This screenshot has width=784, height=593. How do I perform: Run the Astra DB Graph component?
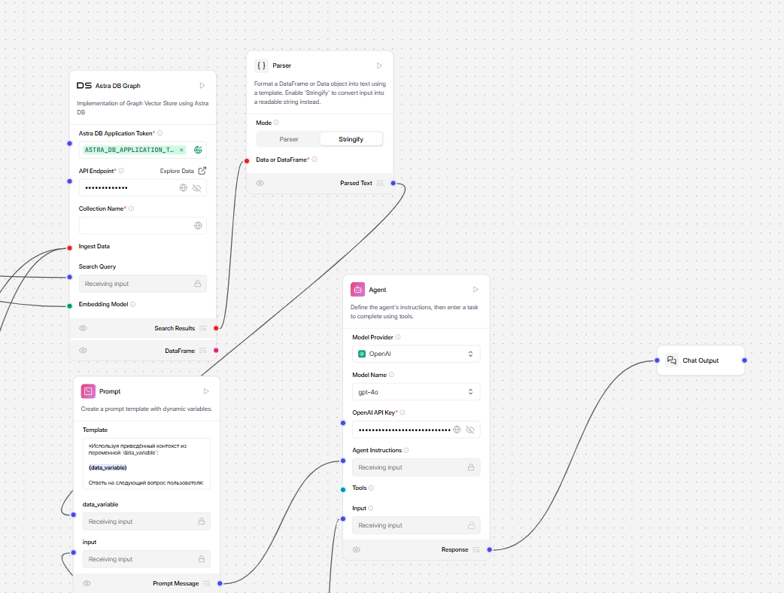pyautogui.click(x=202, y=86)
